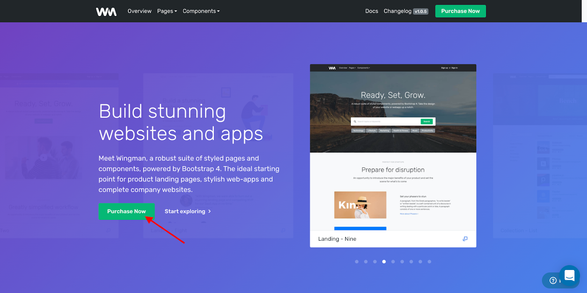Viewport: 587px width, 293px height.
Task: Open the chat messenger bubble icon
Action: coord(569,275)
